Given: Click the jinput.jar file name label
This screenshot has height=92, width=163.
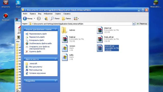Looking at the screenshot, I should 108,28.
